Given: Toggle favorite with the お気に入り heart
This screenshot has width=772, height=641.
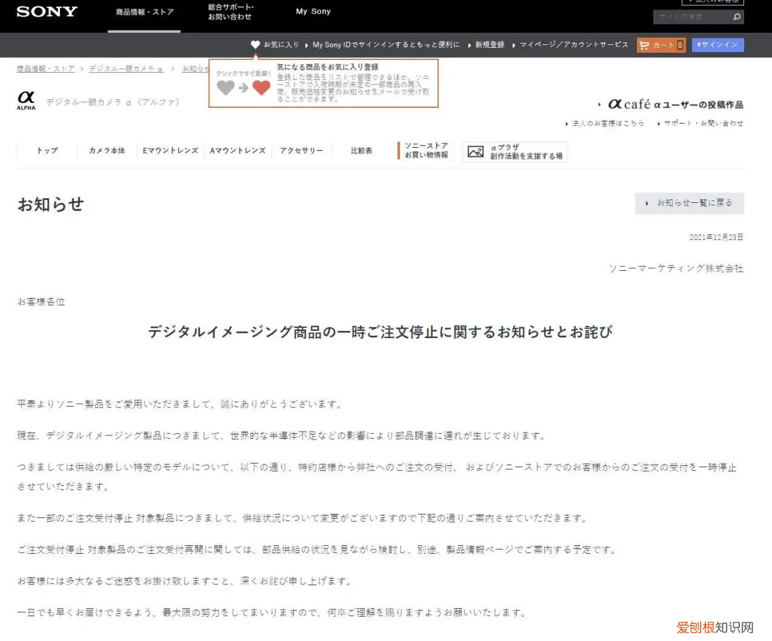Looking at the screenshot, I should coord(255,44).
